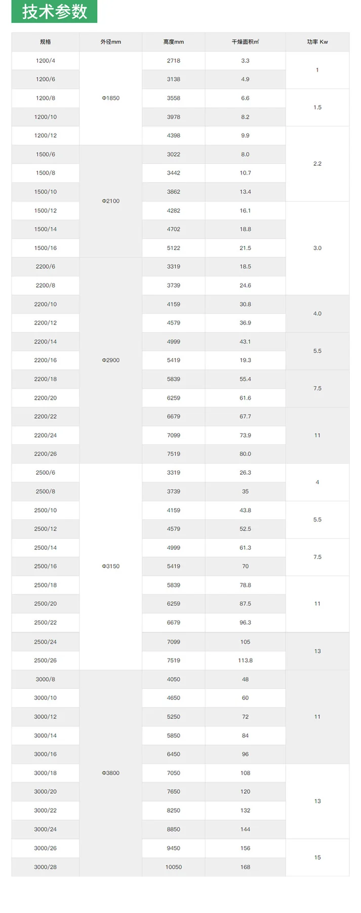This screenshot has height=913, width=361.
Task: Click the Φ1850 outer diameter cell
Action: pyautogui.click(x=111, y=98)
